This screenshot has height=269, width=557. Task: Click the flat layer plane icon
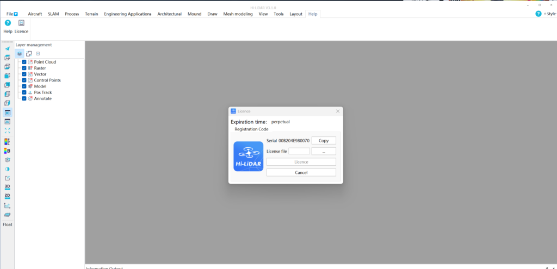click(8, 215)
